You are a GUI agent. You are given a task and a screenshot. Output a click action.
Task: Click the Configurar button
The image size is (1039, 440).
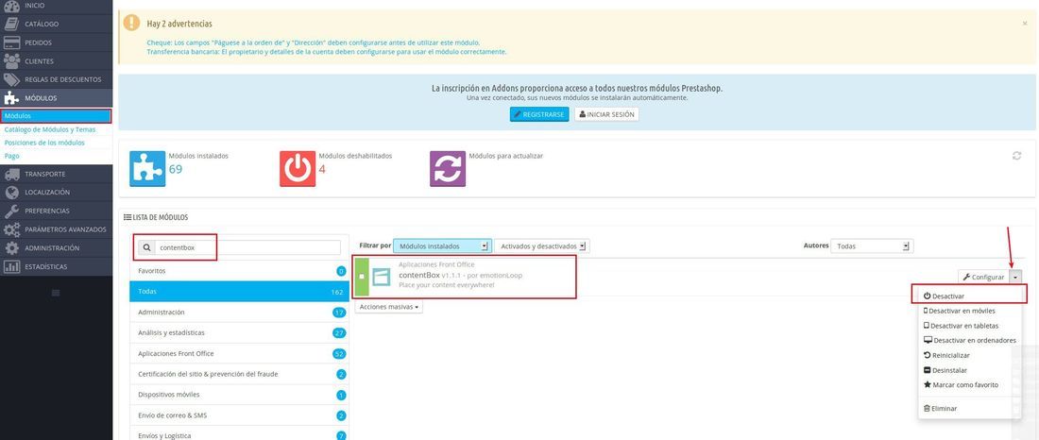(983, 277)
